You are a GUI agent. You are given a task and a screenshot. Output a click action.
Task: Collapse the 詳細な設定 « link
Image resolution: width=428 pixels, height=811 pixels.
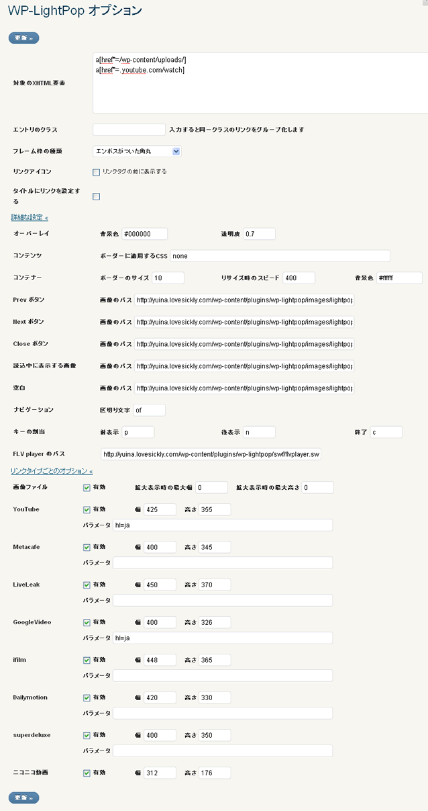coord(30,218)
